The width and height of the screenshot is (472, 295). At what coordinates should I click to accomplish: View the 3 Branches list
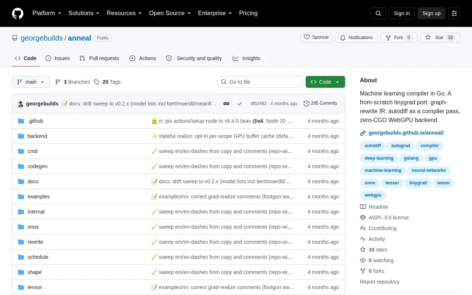[x=73, y=82]
